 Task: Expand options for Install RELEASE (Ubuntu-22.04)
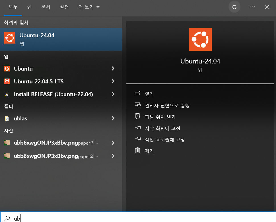coord(113,94)
